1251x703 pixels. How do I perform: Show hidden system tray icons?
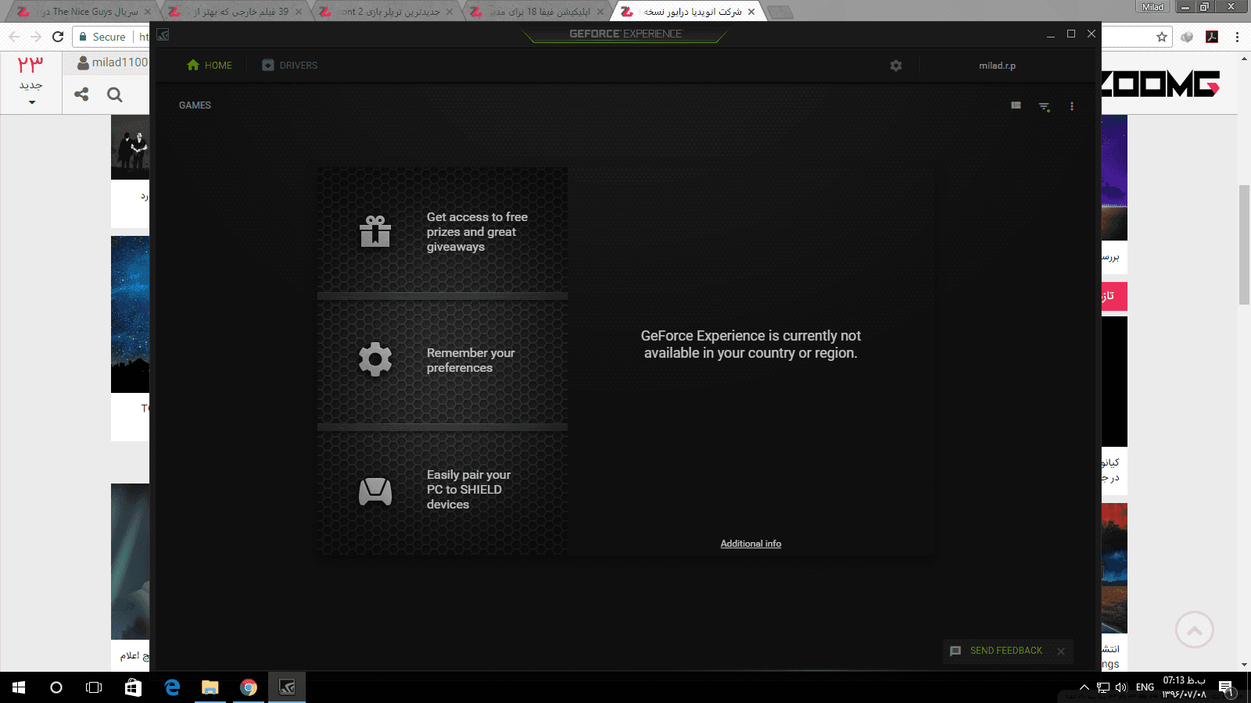pos(1084,687)
